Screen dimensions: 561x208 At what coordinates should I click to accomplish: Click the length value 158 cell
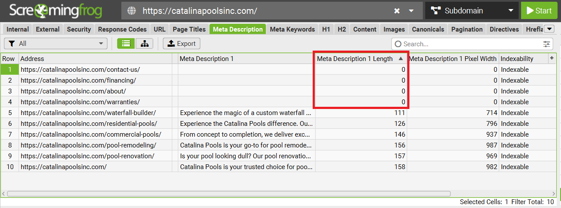tap(361, 166)
